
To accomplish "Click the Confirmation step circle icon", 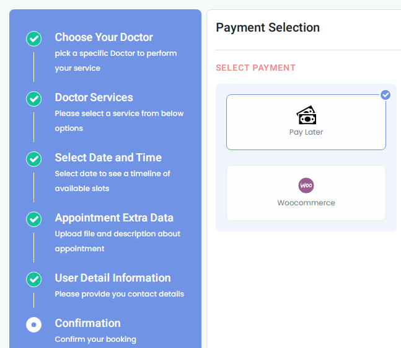I will coord(33,324).
